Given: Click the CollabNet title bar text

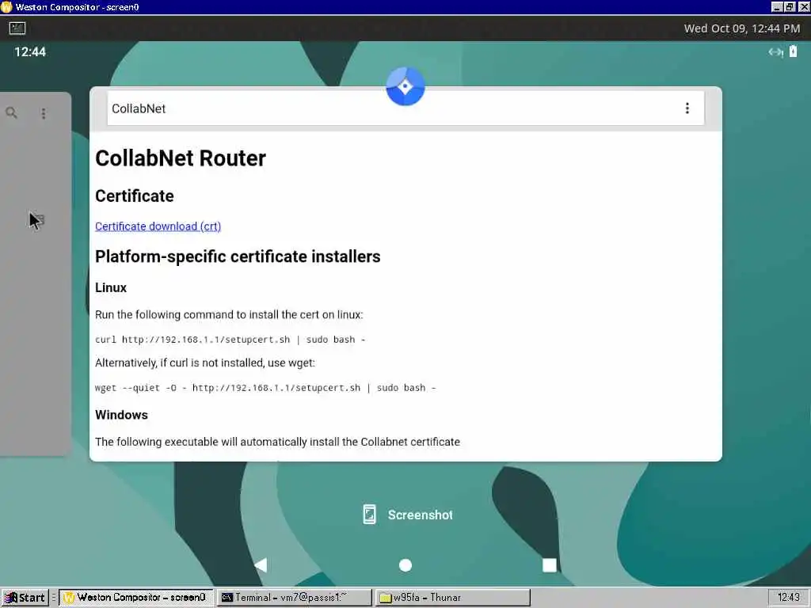Looking at the screenshot, I should (139, 108).
